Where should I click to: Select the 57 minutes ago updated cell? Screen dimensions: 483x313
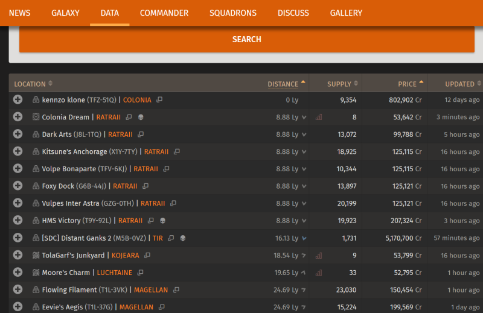coord(456,238)
